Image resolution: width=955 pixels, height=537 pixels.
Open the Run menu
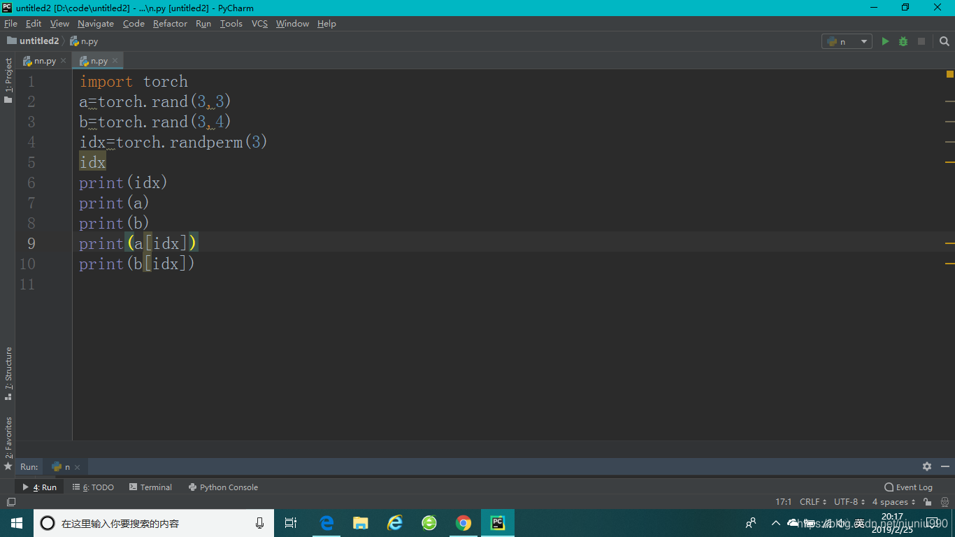tap(203, 23)
